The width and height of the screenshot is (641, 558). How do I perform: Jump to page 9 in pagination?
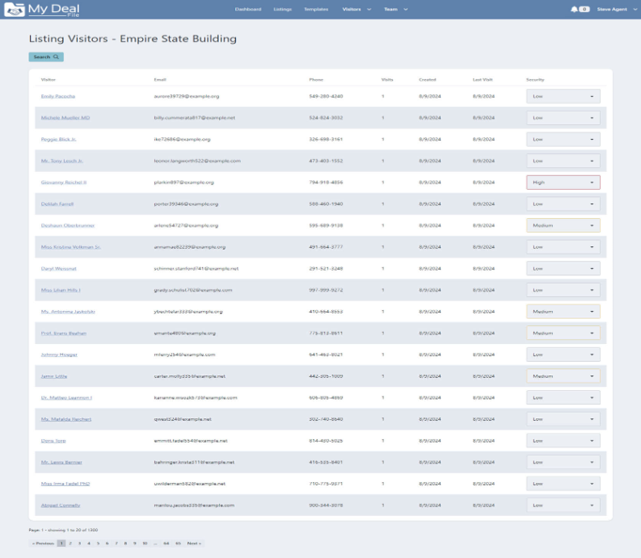click(x=135, y=543)
